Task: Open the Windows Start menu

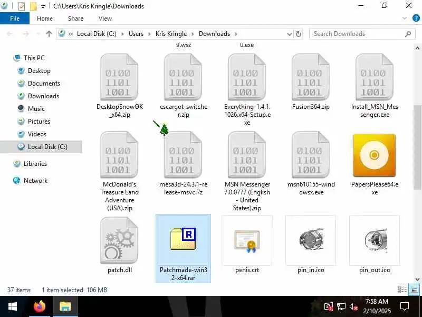Action: pyautogui.click(x=13, y=306)
